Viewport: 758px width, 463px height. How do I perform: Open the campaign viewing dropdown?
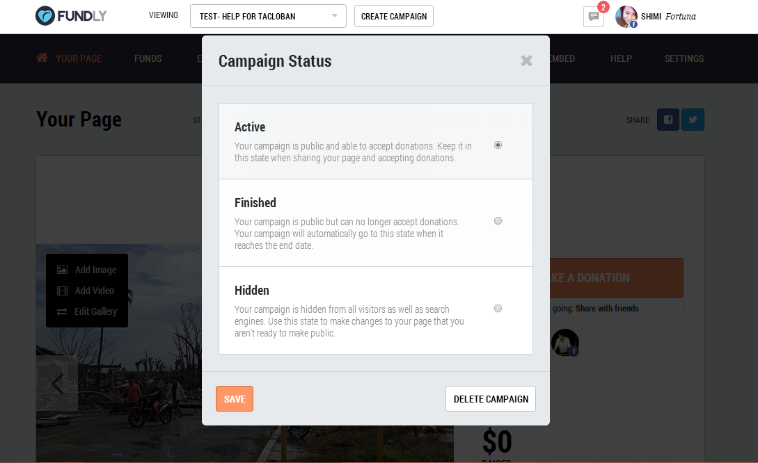(268, 16)
